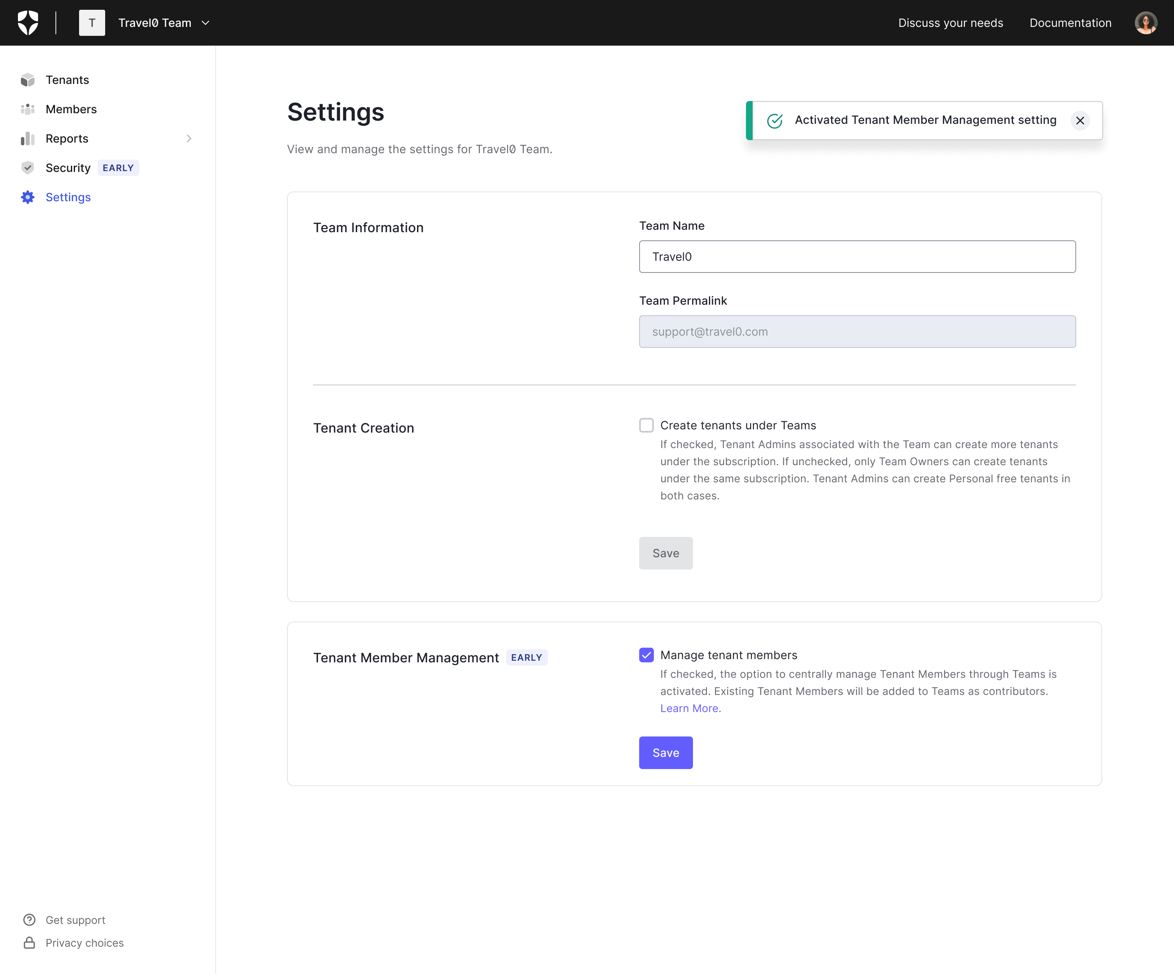The width and height of the screenshot is (1174, 976).
Task: Enable Create tenants under Teams checkbox
Action: click(646, 426)
